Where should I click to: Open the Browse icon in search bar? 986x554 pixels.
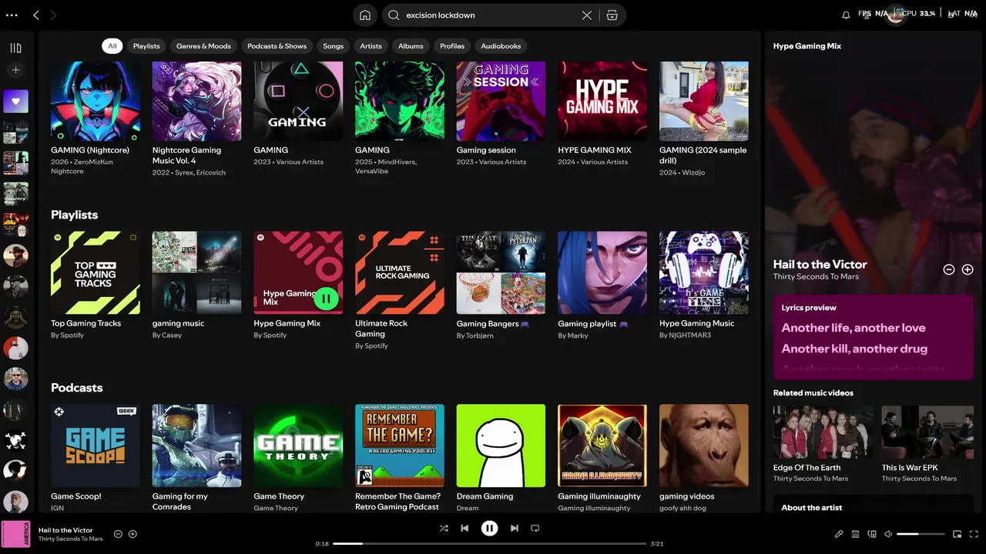(612, 15)
